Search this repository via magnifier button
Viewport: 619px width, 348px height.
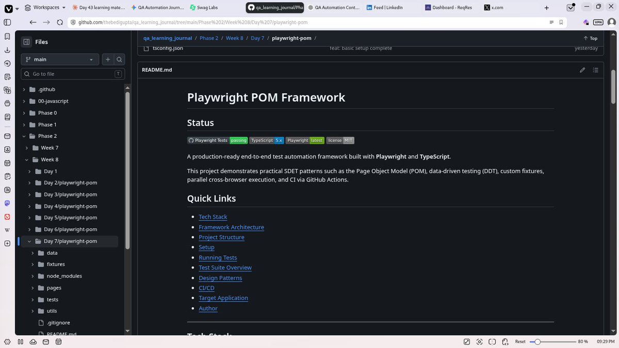pyautogui.click(x=119, y=59)
